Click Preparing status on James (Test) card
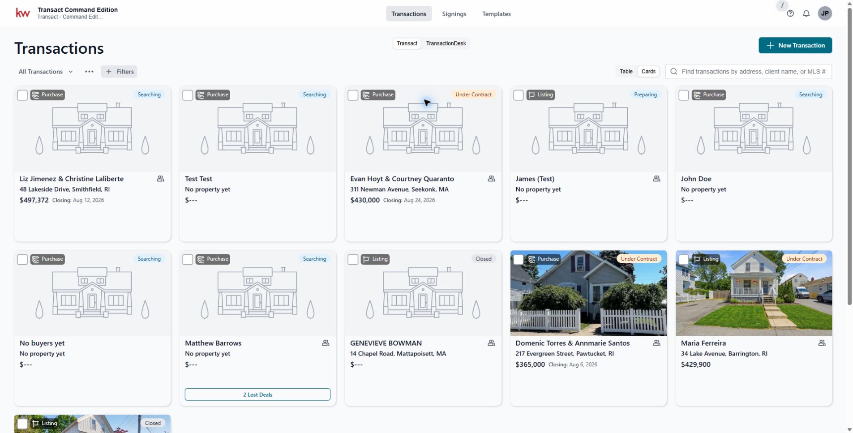Image resolution: width=853 pixels, height=433 pixels. click(x=645, y=94)
